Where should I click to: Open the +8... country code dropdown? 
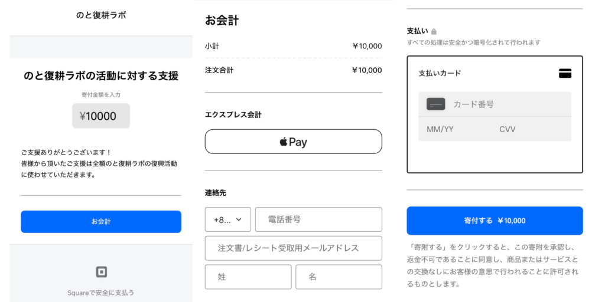click(227, 219)
